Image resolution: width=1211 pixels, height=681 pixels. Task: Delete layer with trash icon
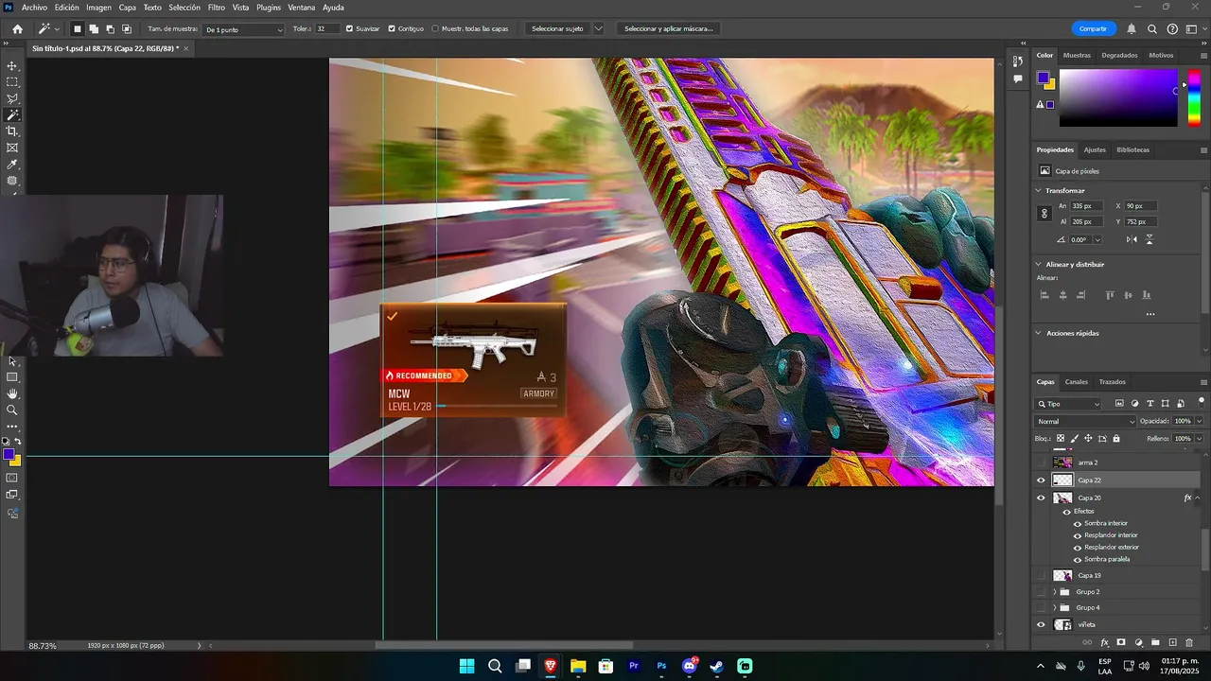1189,643
